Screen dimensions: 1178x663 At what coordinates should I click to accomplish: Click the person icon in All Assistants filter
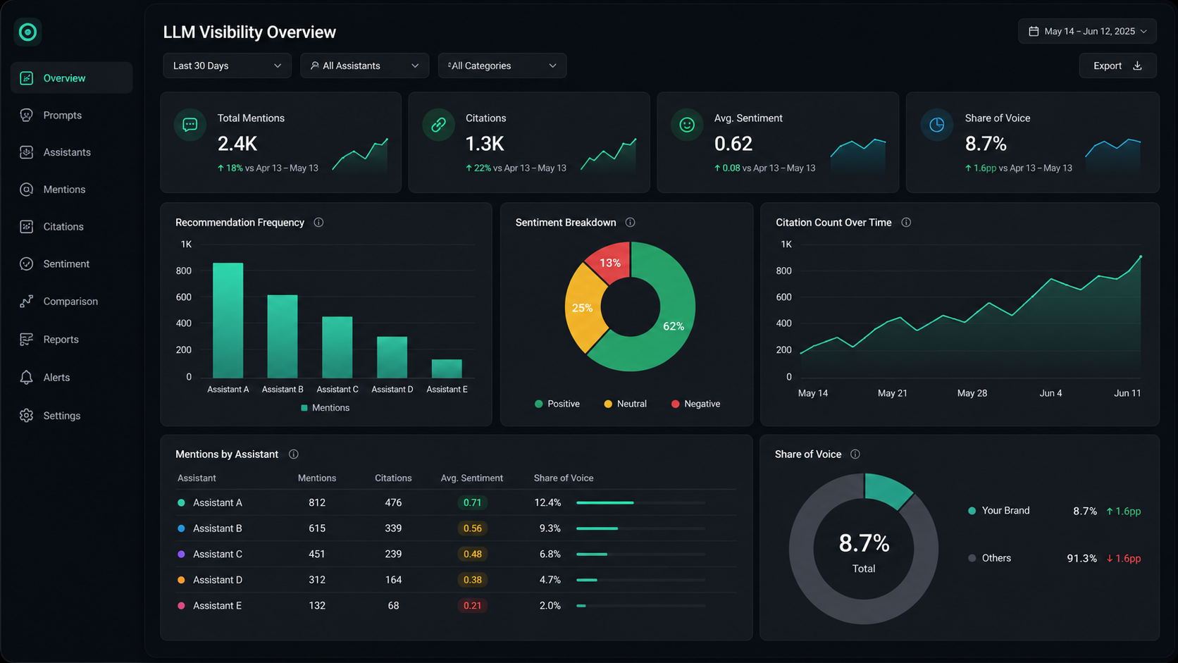coord(314,66)
